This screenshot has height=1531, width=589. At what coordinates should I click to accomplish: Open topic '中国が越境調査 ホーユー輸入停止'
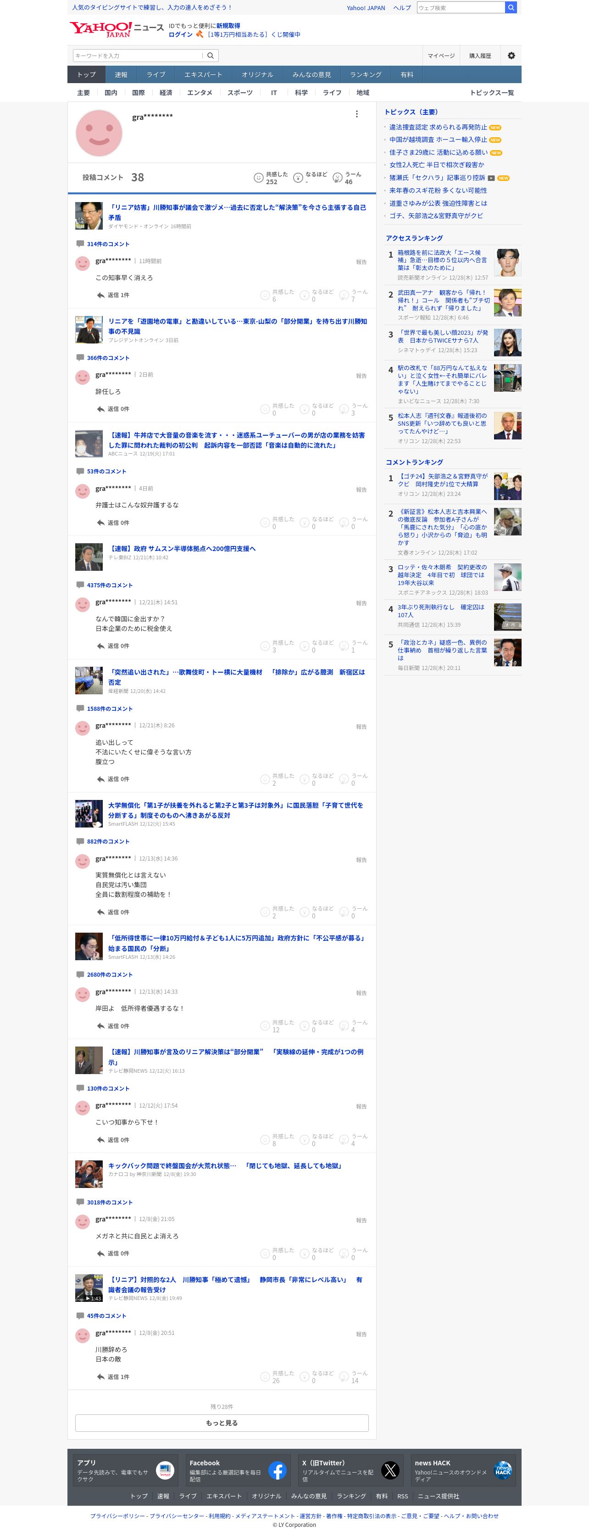click(x=438, y=140)
